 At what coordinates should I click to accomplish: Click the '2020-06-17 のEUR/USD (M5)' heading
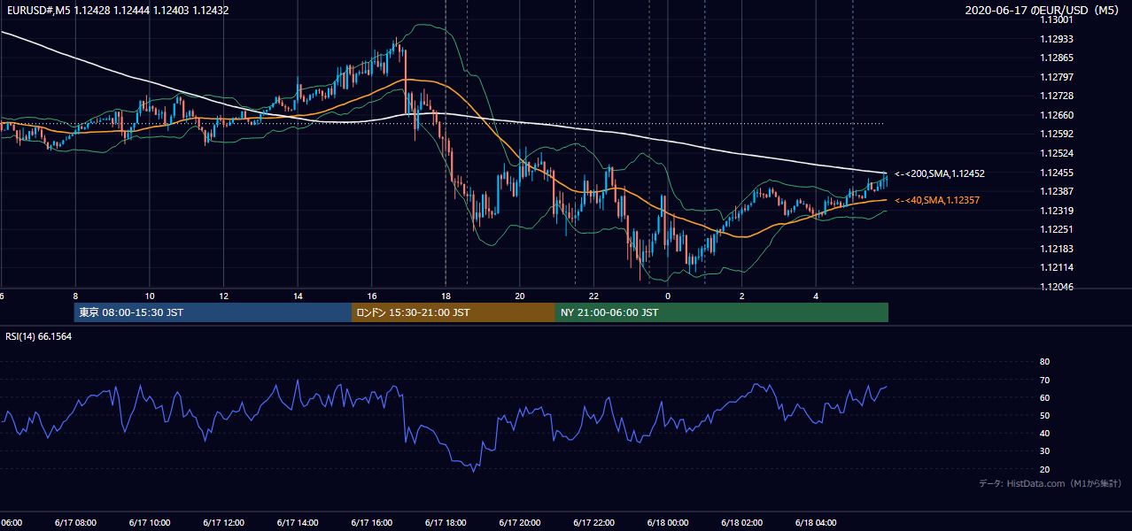coord(1043,11)
